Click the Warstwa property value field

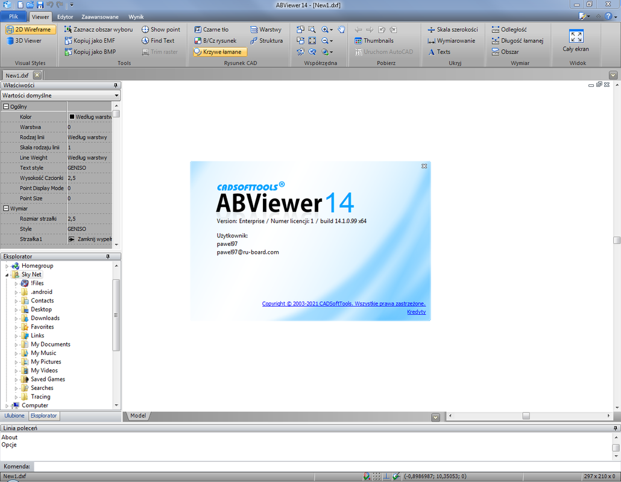(89, 127)
